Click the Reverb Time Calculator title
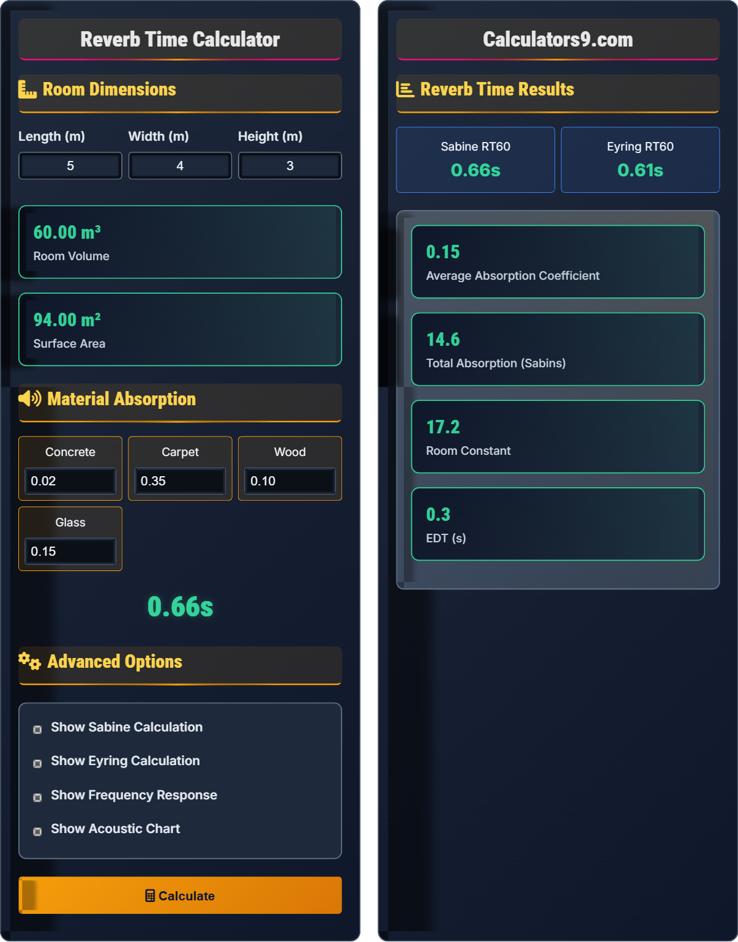 point(180,40)
